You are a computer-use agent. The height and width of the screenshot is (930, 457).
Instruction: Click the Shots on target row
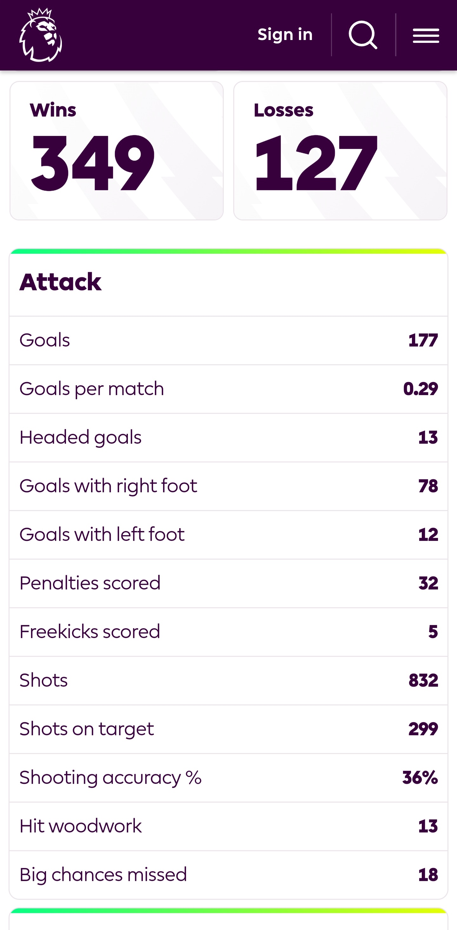pos(228,729)
